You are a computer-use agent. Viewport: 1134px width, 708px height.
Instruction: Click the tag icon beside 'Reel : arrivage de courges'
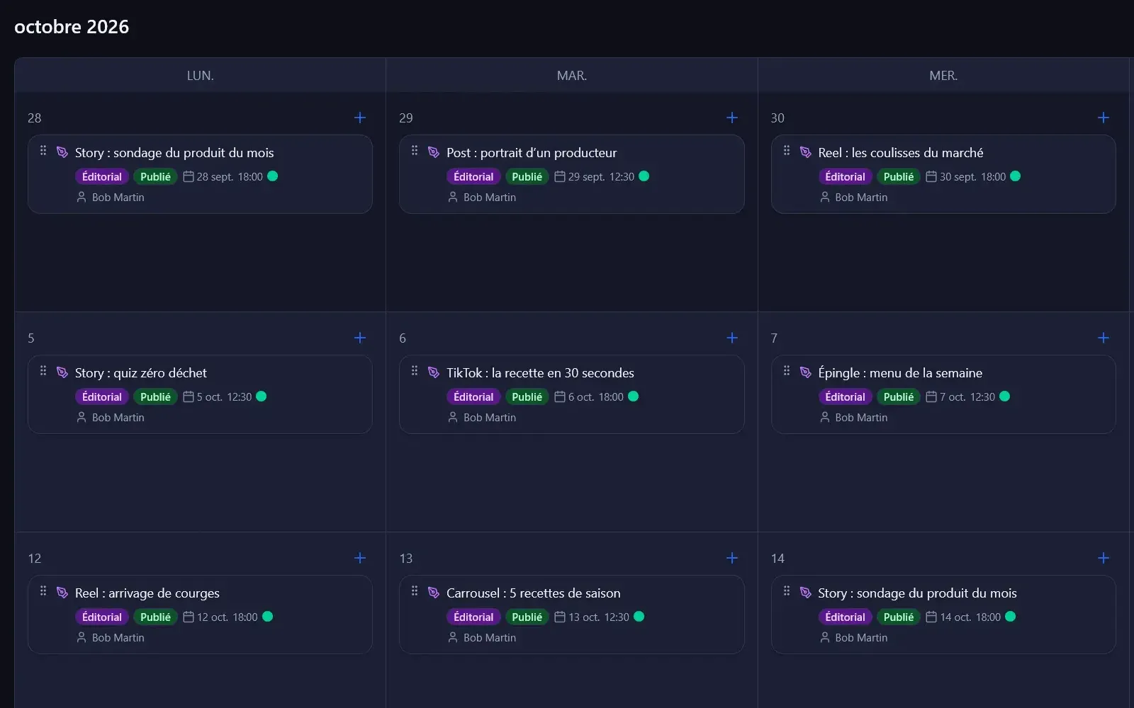62,593
